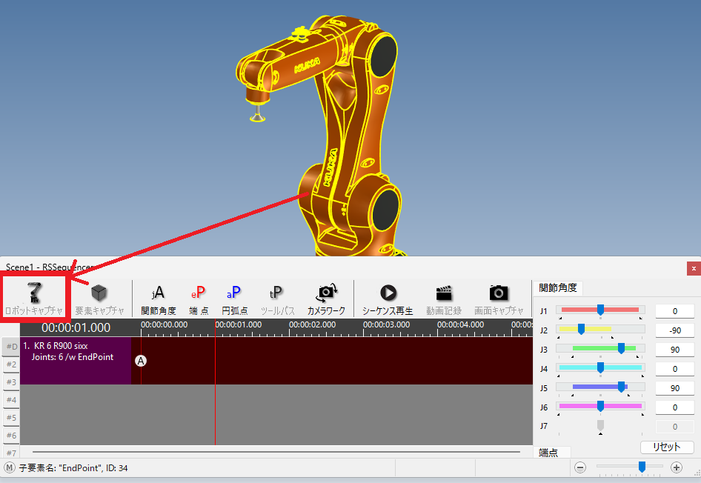
Task: Select the A keyframe marker on timeline
Action: [141, 361]
